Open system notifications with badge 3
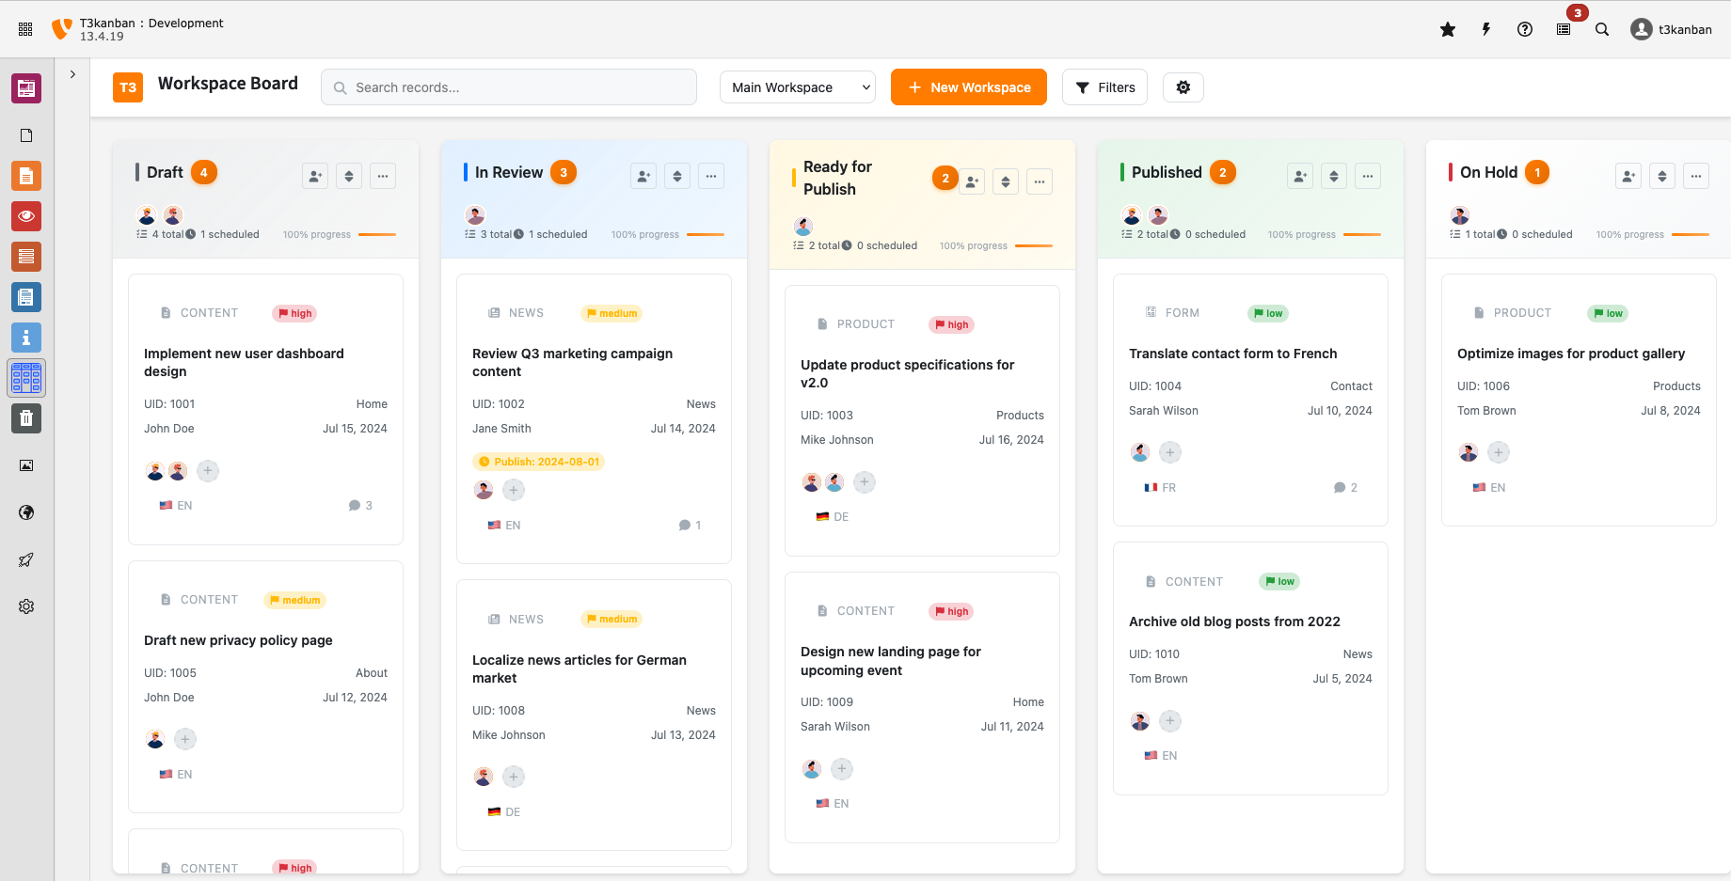This screenshot has height=881, width=1731. tap(1564, 29)
